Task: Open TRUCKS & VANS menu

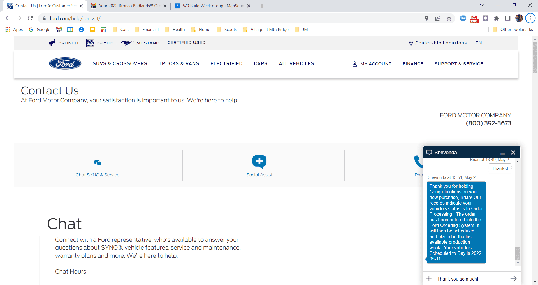Action: [x=179, y=64]
